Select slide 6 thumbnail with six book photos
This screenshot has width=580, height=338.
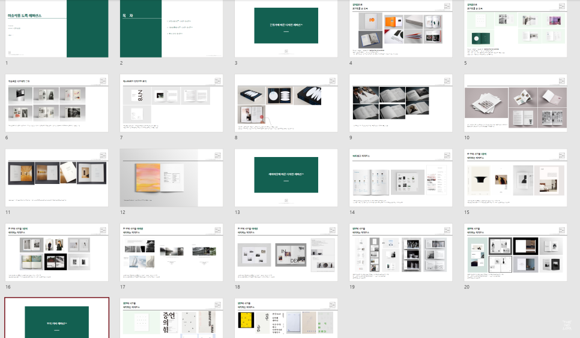coord(56,103)
